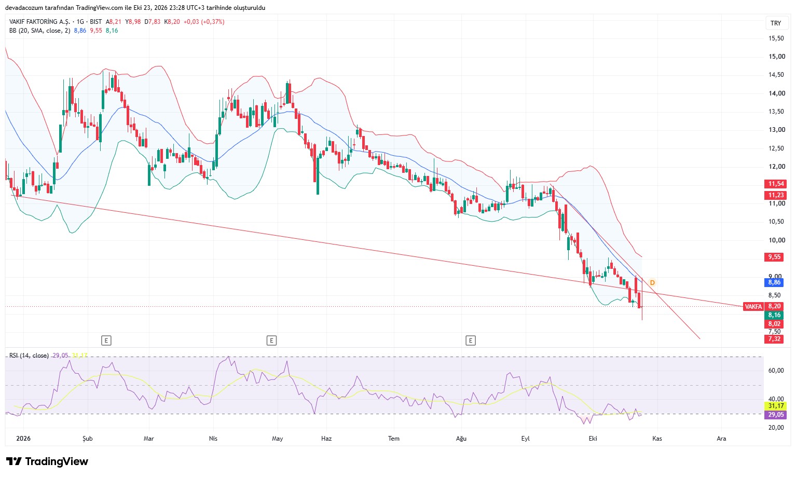Click the 15,50 price scale value
The height and width of the screenshot is (477, 796).
776,38
